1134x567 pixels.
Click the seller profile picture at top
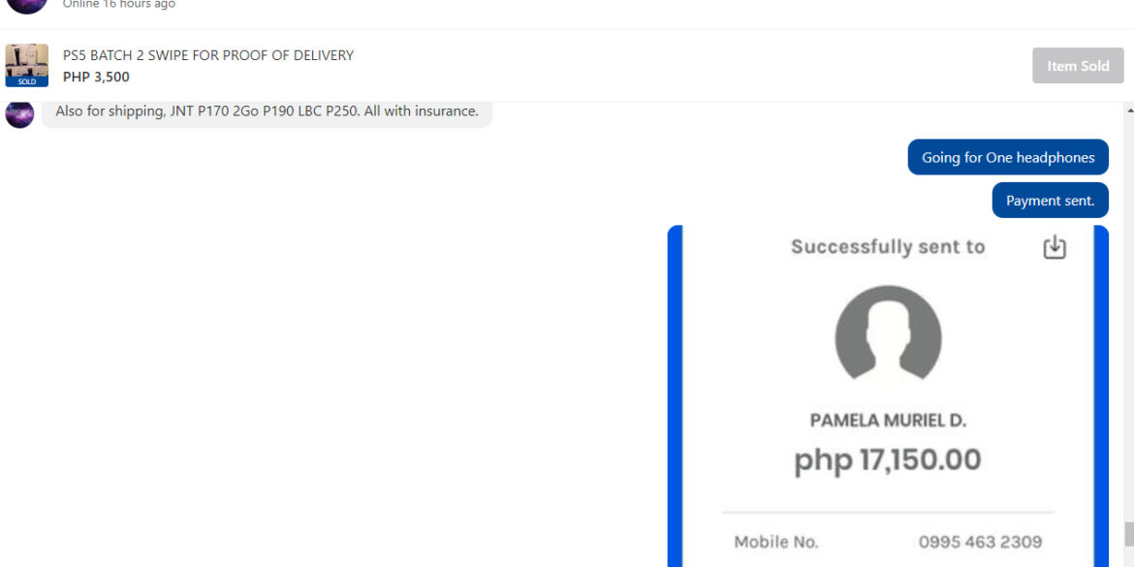27,6
